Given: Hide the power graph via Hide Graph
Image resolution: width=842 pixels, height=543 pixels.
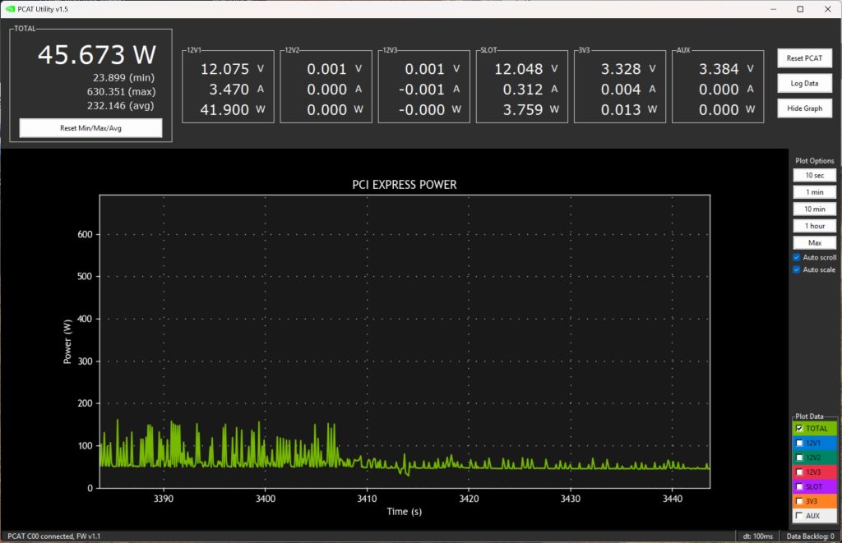Looking at the screenshot, I should (804, 108).
